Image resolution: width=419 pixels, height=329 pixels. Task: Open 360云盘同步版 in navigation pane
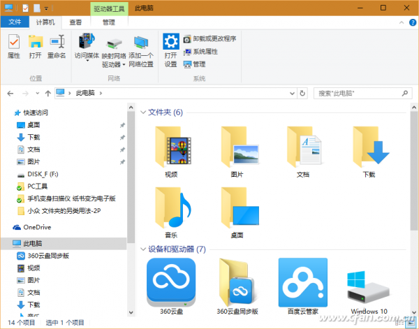(x=43, y=256)
